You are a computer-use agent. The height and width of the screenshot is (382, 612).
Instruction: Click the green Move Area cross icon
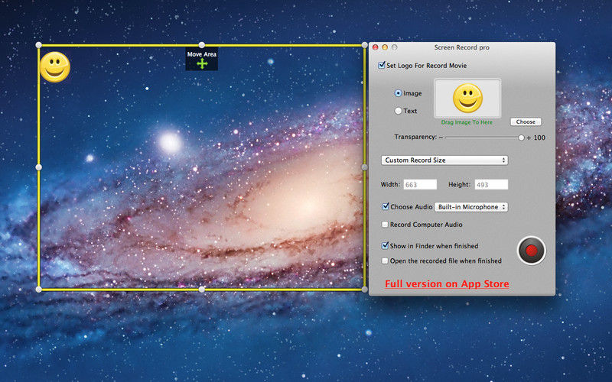coord(202,64)
